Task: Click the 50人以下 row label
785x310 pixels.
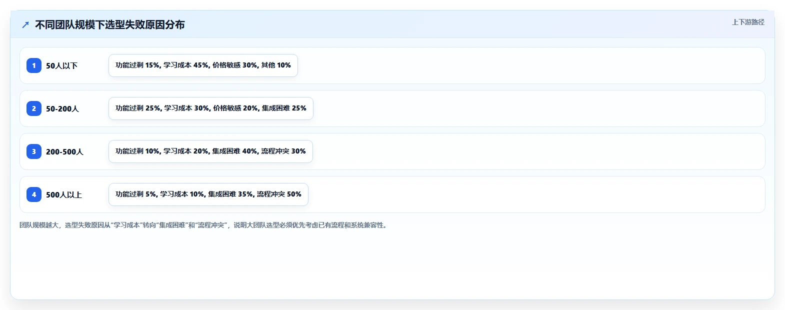Action: (62, 65)
